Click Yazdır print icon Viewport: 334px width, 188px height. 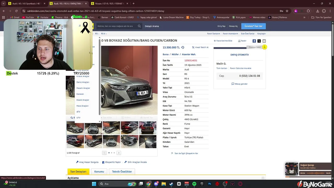click(x=242, y=41)
